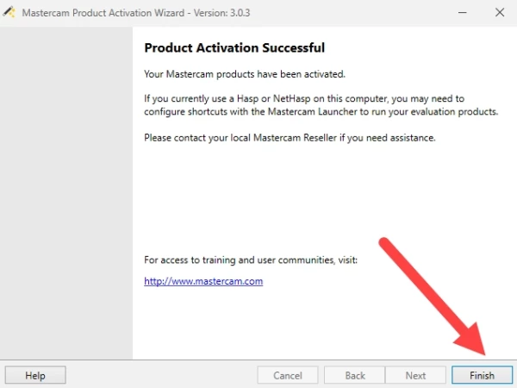Viewport: 517px width, 388px height.
Task: Click the disabled Back button
Action: 355,376
